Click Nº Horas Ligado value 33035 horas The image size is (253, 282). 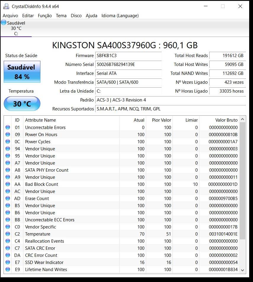tap(228, 91)
